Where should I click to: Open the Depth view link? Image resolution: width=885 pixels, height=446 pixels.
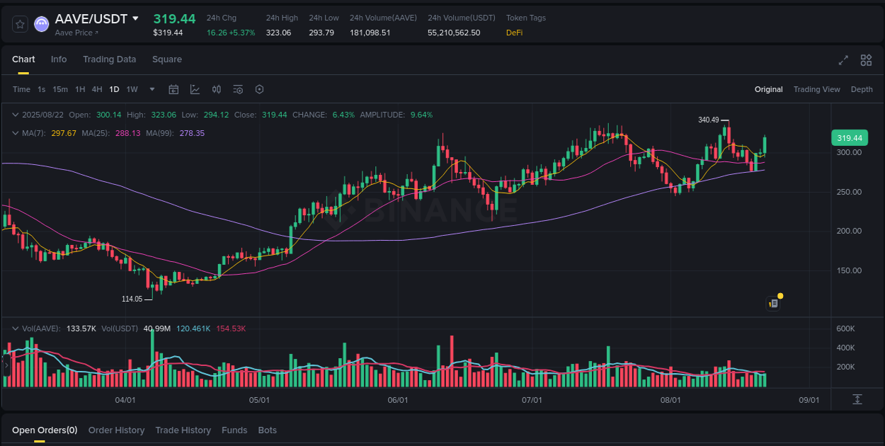862,89
